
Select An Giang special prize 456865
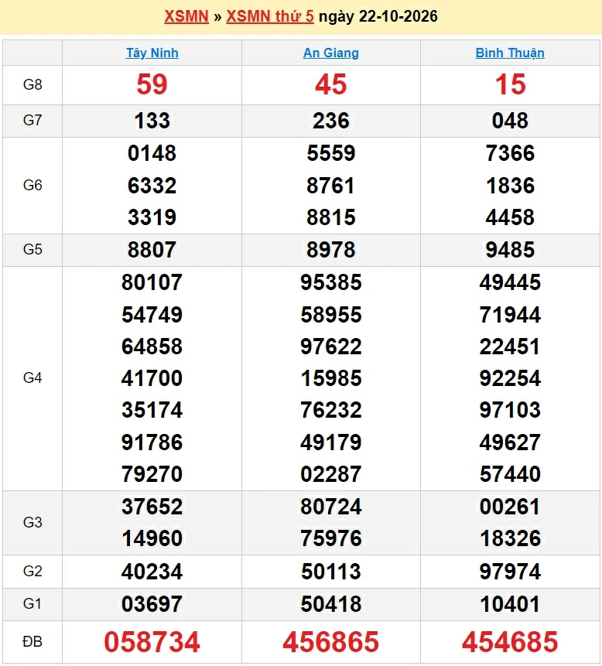331,642
